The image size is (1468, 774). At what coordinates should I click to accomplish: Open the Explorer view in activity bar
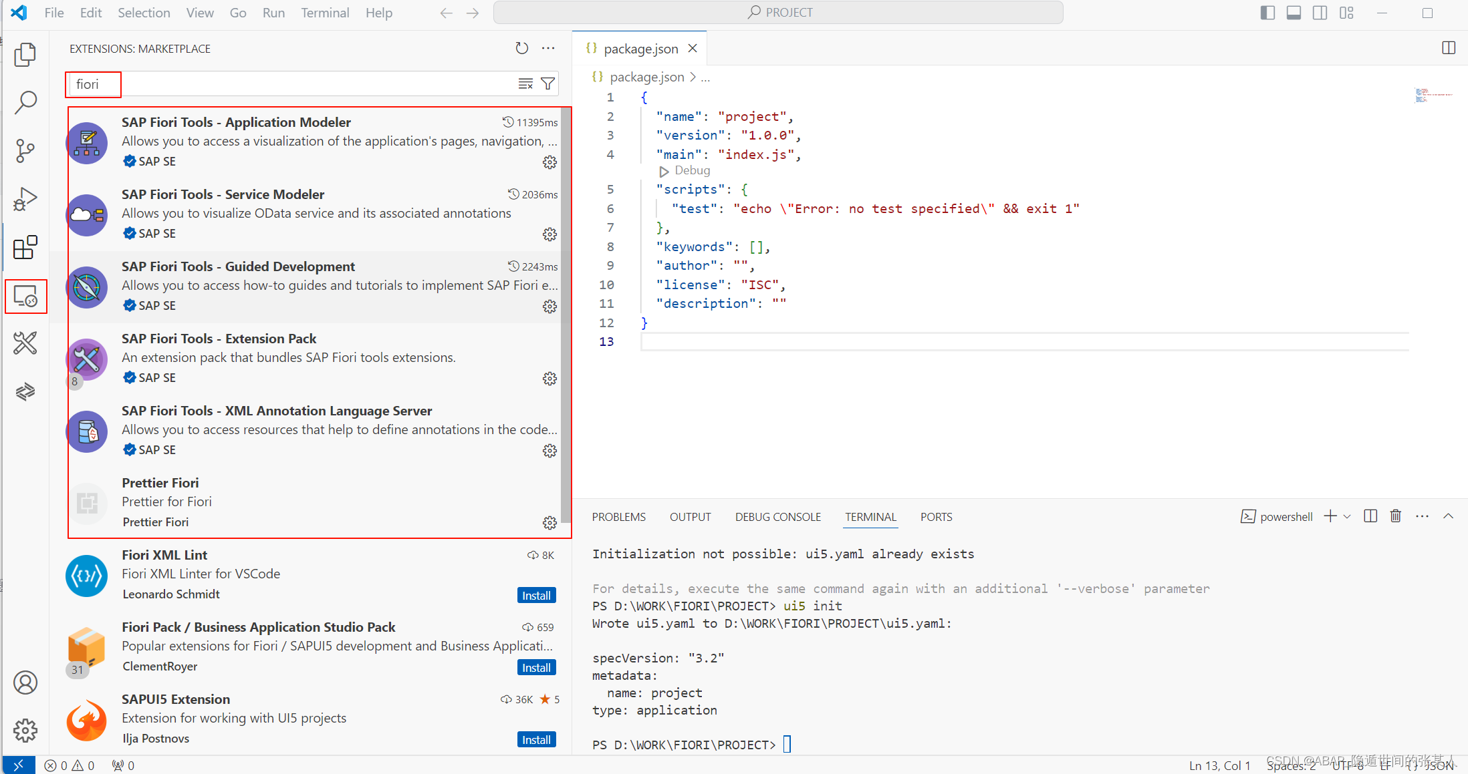pyautogui.click(x=25, y=55)
